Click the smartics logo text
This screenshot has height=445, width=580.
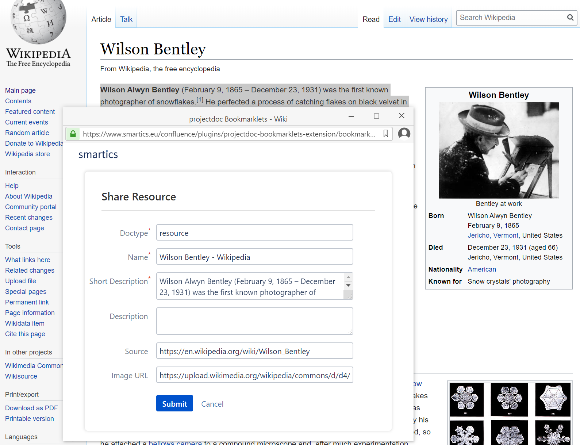click(98, 154)
